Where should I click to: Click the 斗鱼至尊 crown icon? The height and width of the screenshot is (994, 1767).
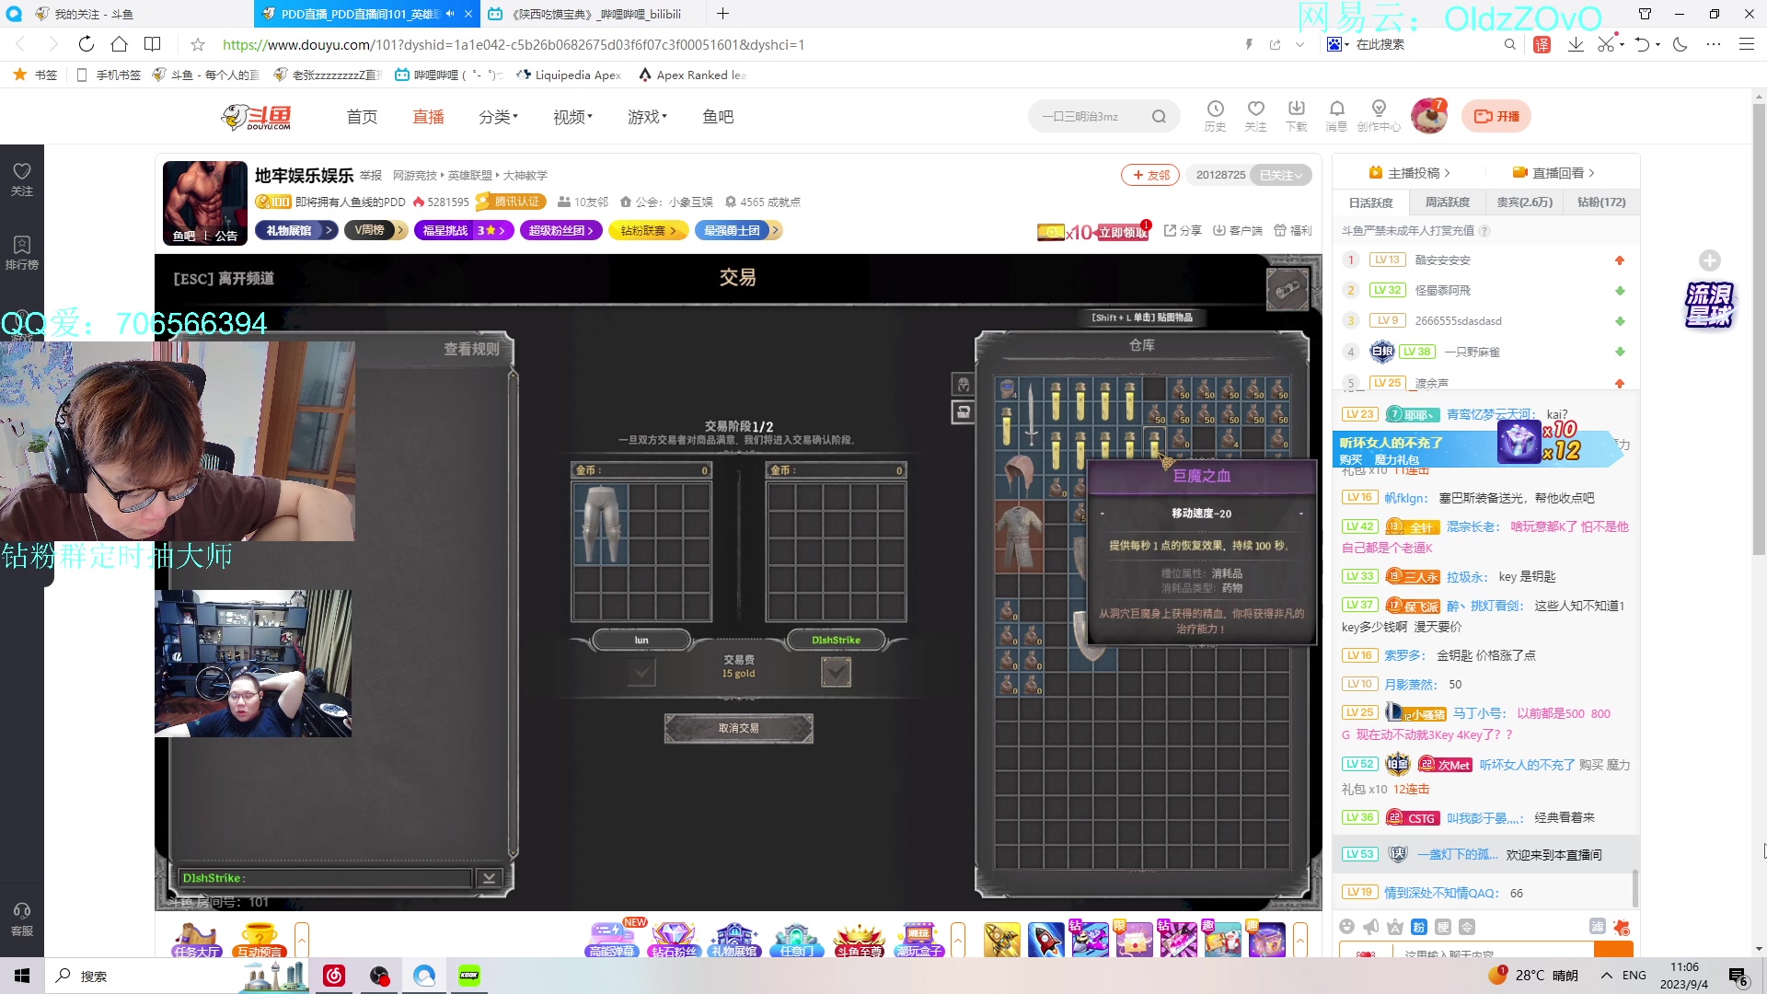(858, 940)
